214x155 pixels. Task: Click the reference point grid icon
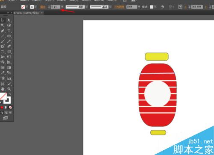[180, 7]
